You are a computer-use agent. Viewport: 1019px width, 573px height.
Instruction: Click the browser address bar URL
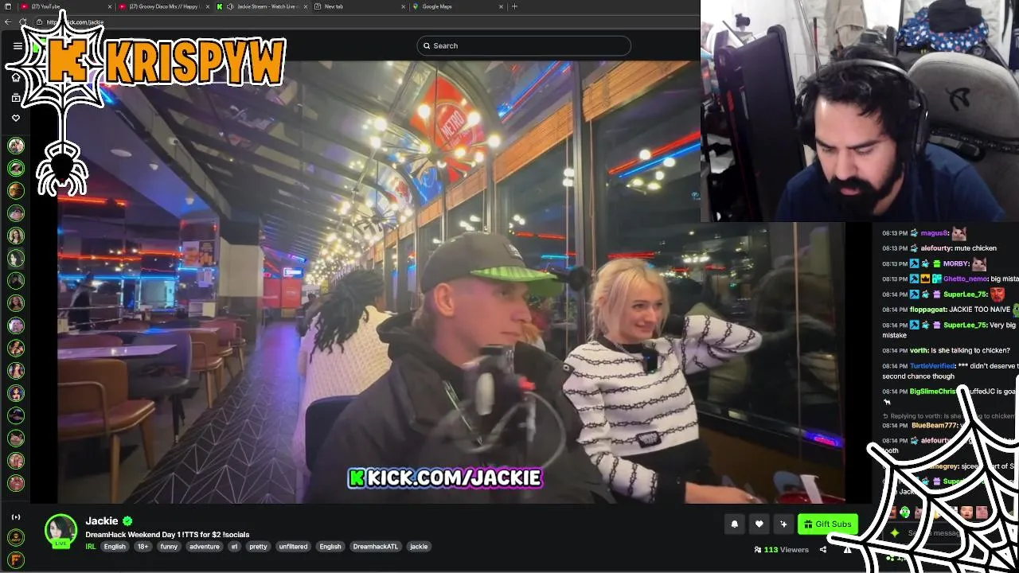coord(76,22)
